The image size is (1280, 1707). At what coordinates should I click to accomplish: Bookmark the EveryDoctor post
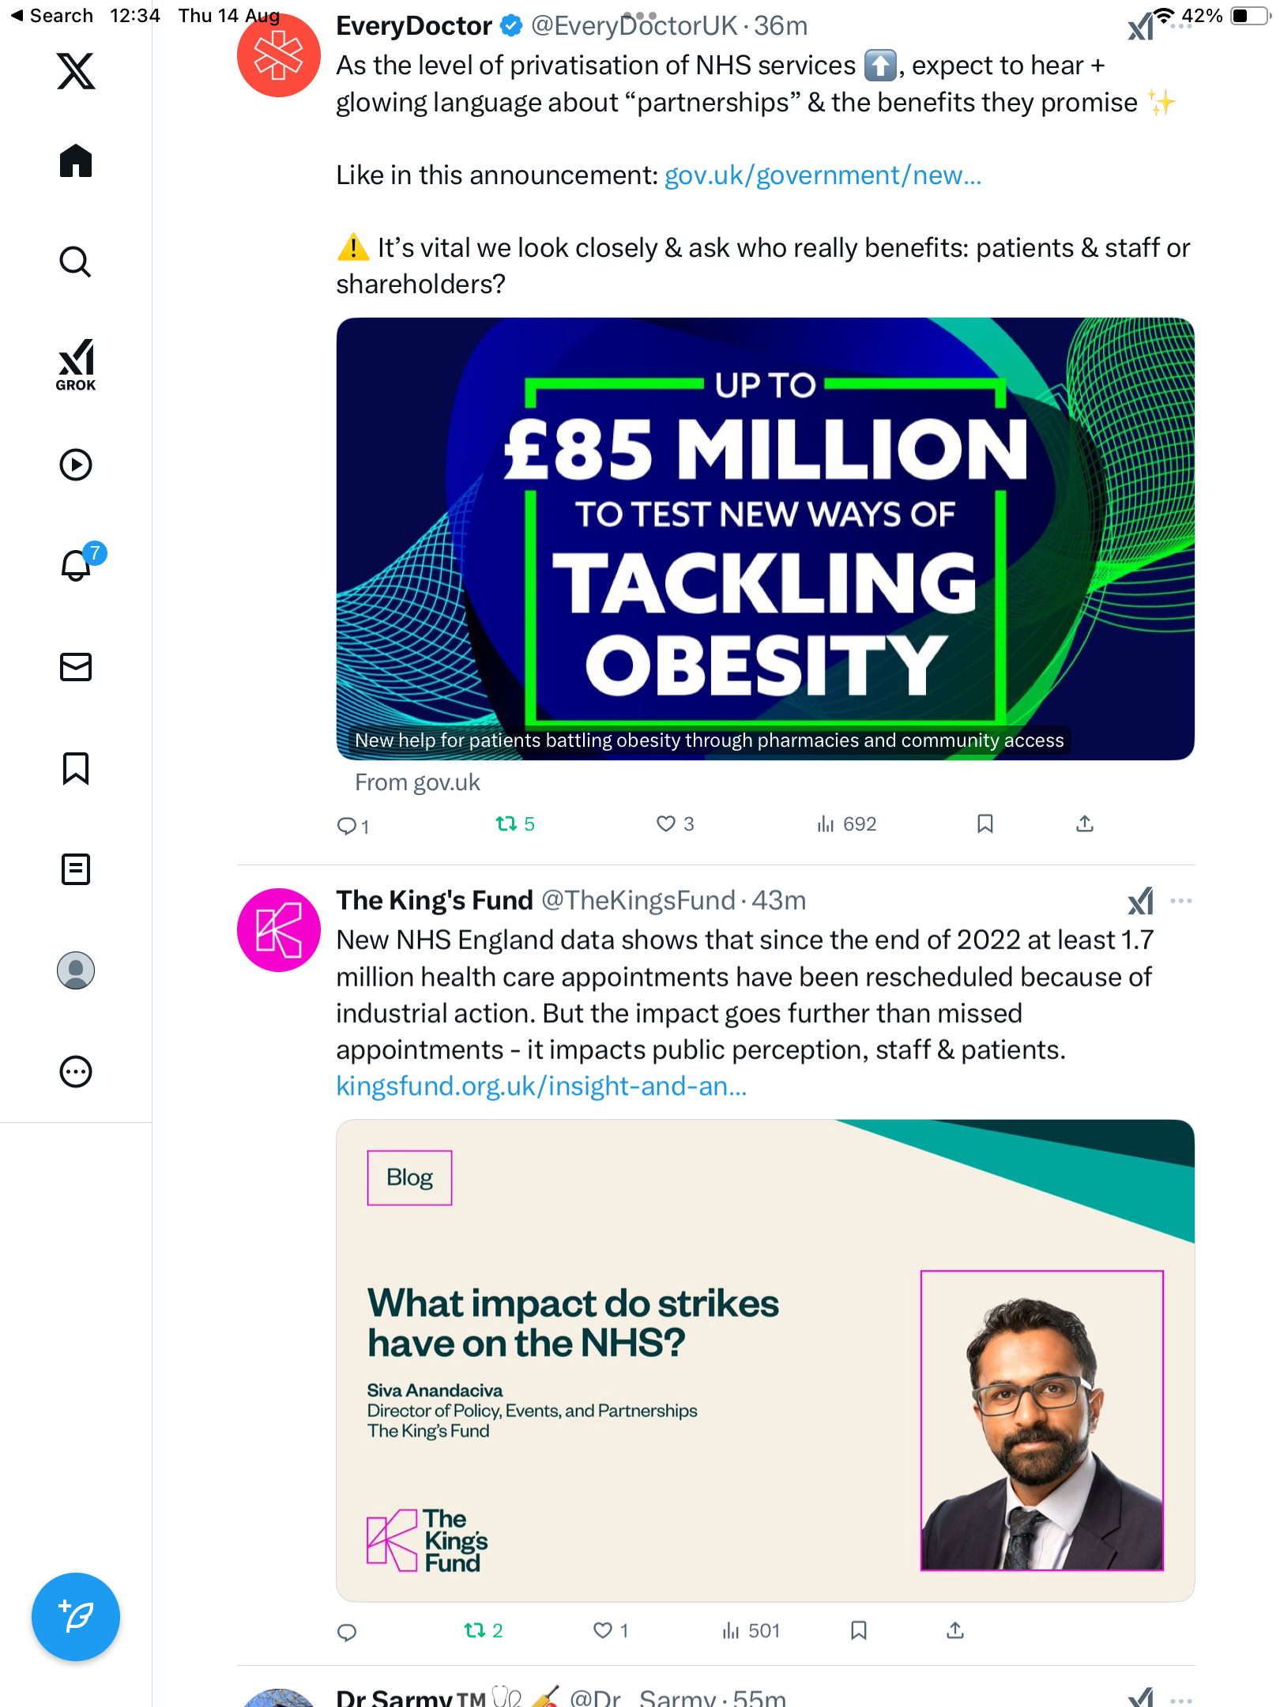[984, 824]
